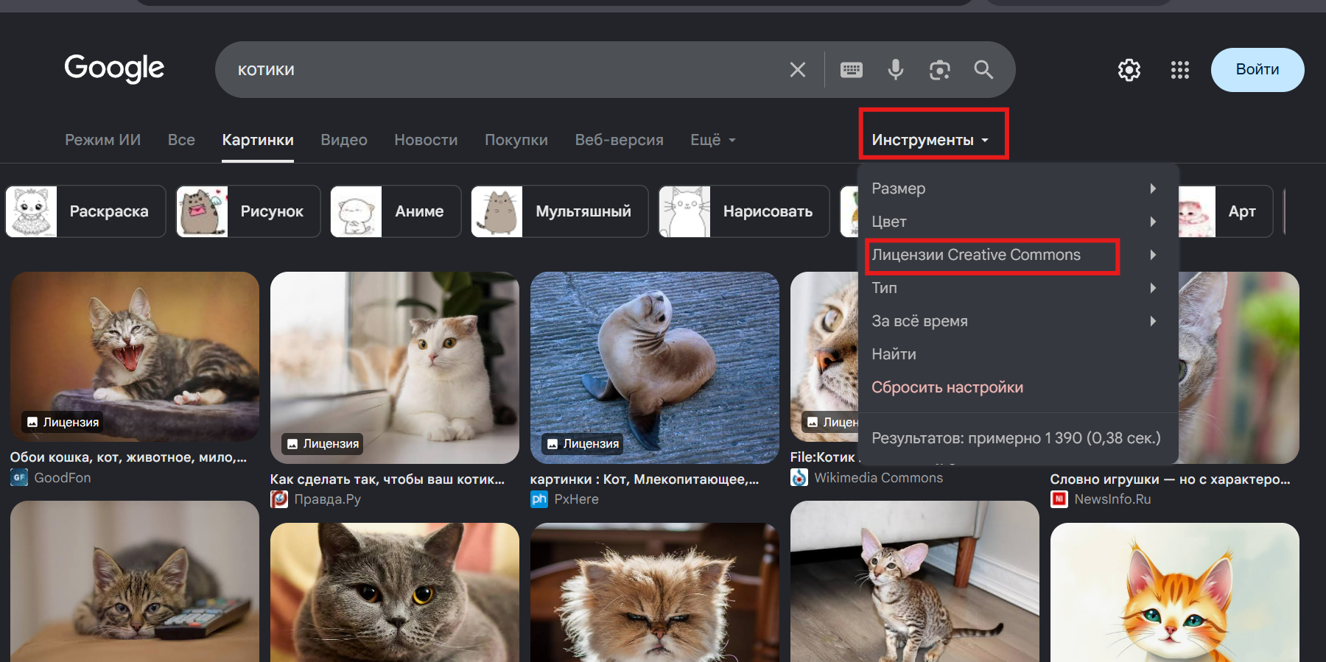
Task: Open the 'Словно игрушки — но с характером' link
Action: point(1171,479)
